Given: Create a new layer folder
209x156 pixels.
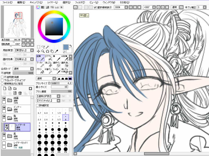Looking at the screenshot, I should pos(15,89).
